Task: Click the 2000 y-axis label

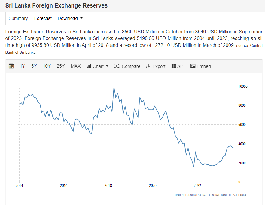Action: 242,163
